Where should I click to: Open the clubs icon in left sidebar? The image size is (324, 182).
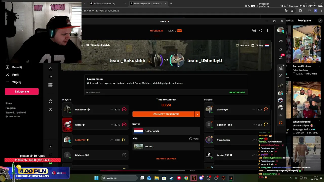click(x=50, y=101)
